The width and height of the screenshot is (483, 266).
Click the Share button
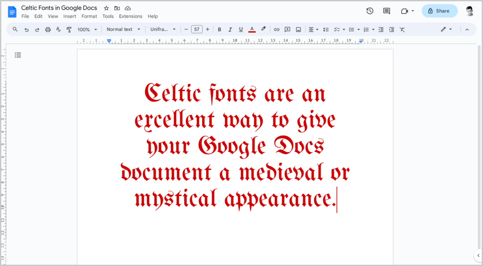439,11
